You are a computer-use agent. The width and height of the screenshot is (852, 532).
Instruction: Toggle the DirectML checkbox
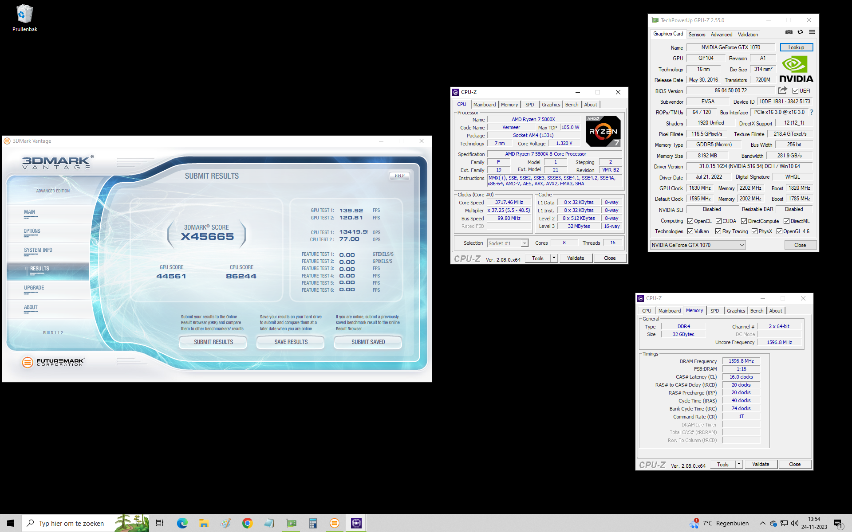(x=786, y=221)
